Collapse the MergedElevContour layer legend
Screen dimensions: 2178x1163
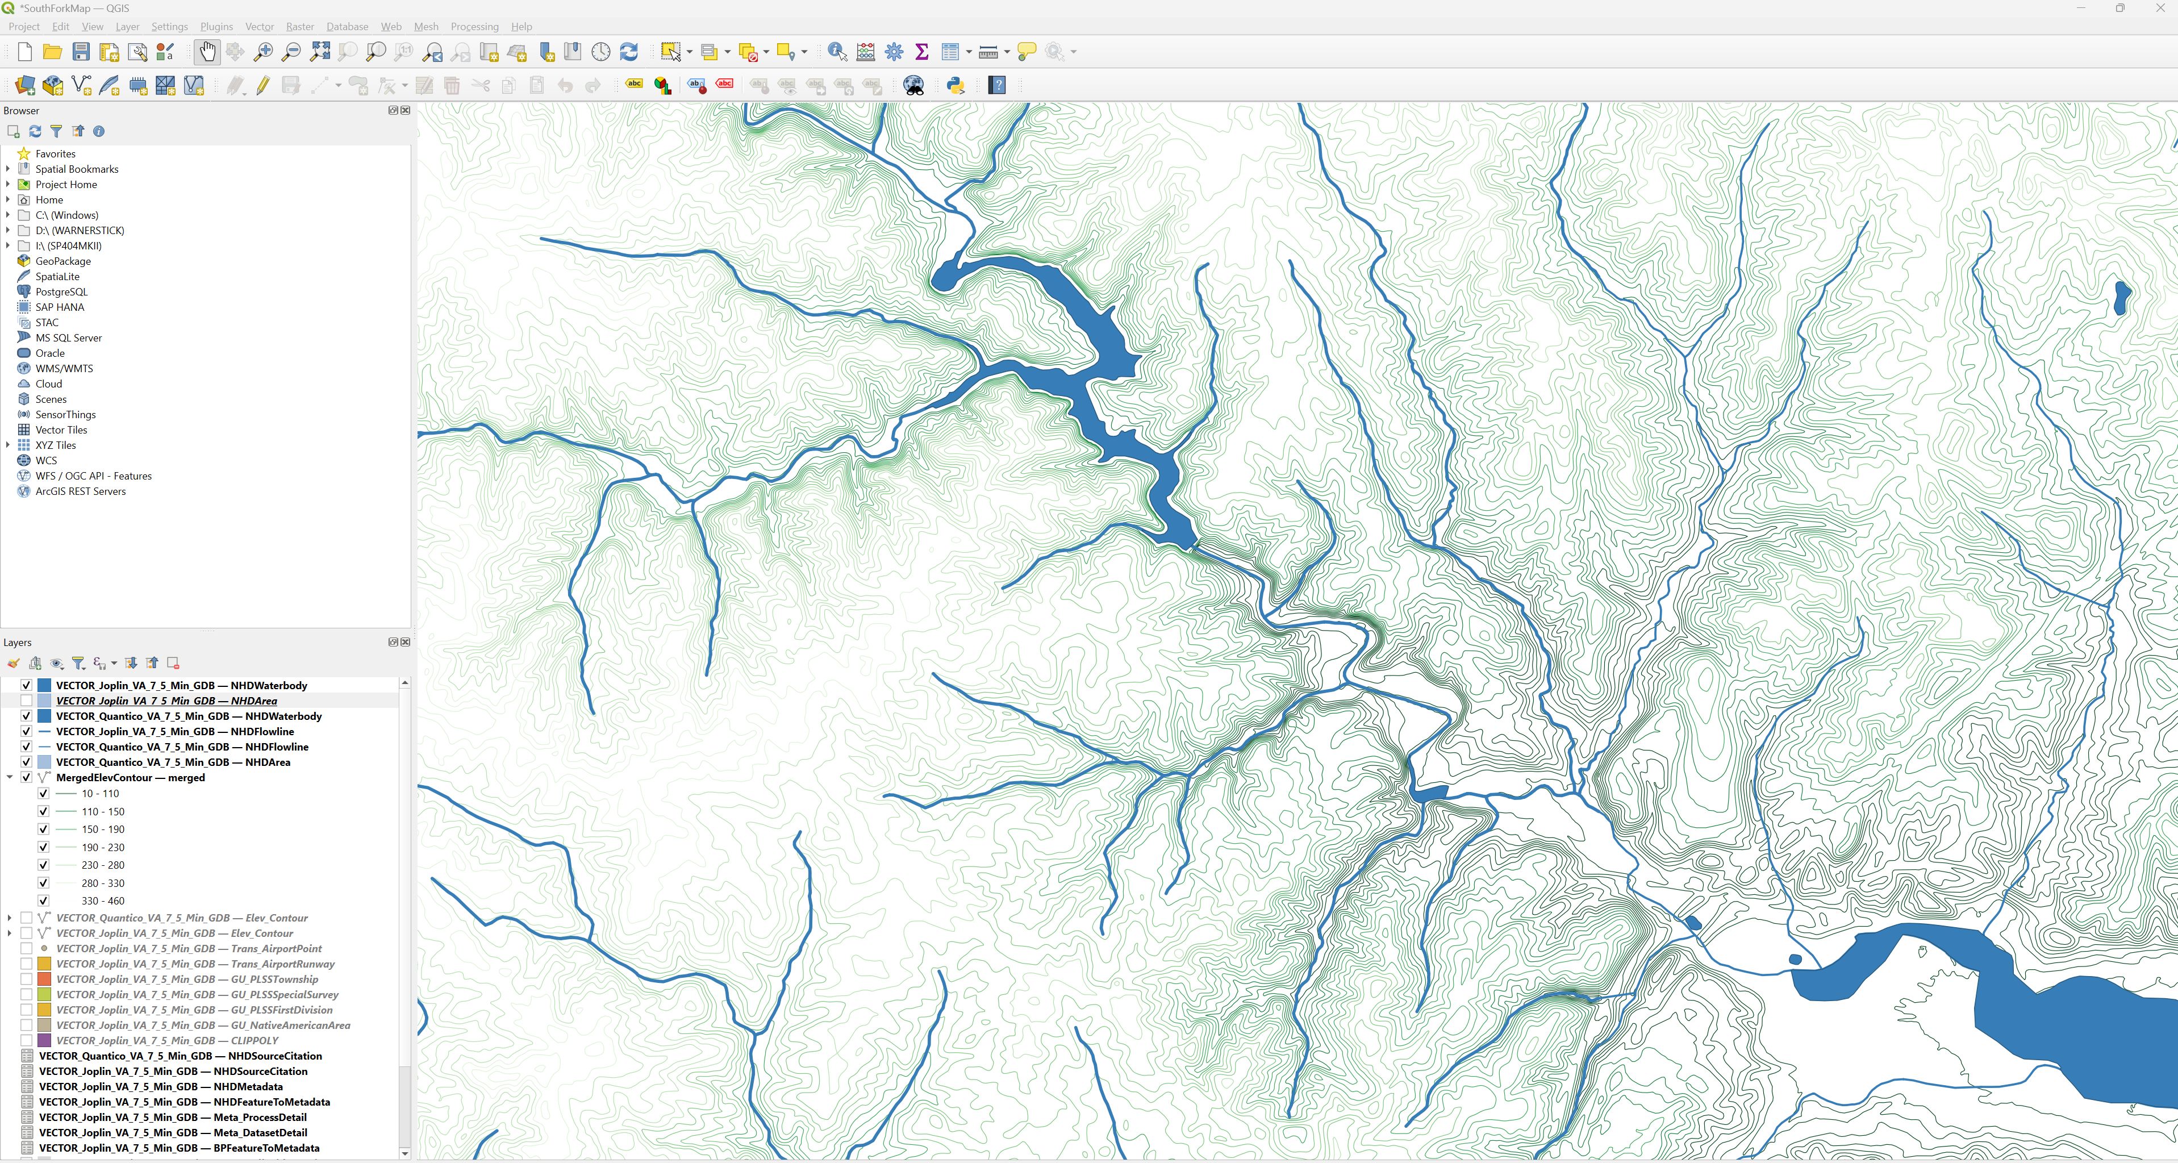(x=9, y=777)
